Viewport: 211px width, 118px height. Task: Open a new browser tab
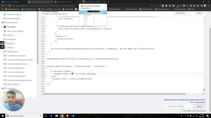click(x=108, y=2)
